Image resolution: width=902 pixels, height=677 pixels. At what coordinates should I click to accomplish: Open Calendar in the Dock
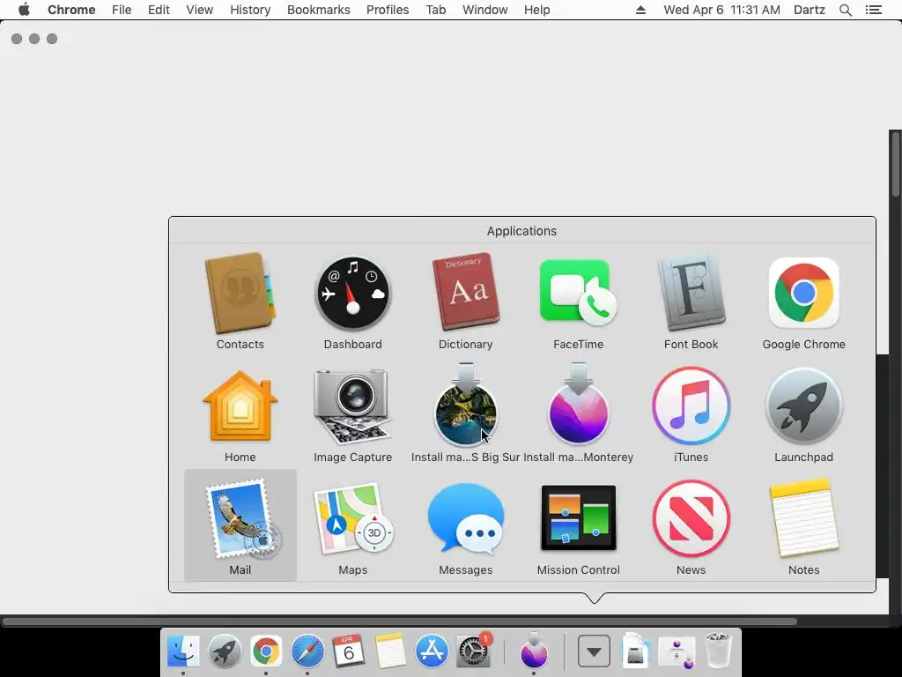pos(349,651)
